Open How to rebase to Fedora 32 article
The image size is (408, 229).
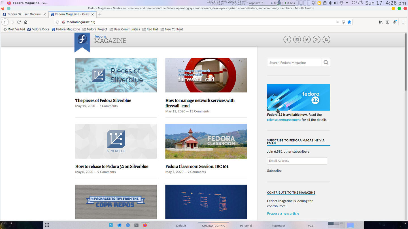pyautogui.click(x=112, y=167)
